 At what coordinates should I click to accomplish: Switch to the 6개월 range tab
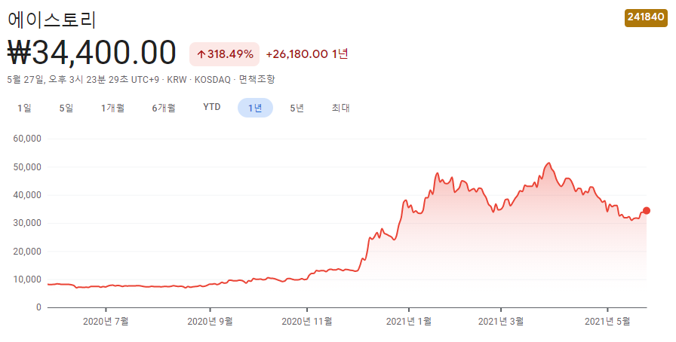(164, 108)
